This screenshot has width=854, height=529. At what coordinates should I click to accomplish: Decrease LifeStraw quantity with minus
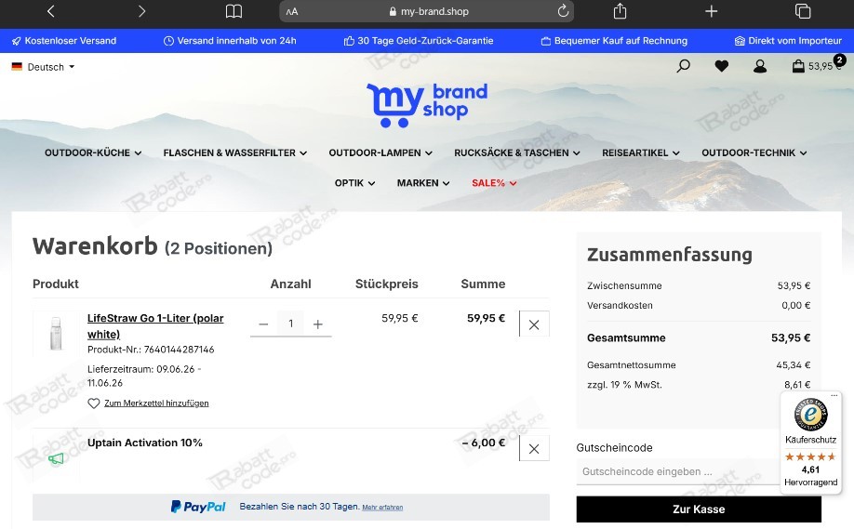263,324
